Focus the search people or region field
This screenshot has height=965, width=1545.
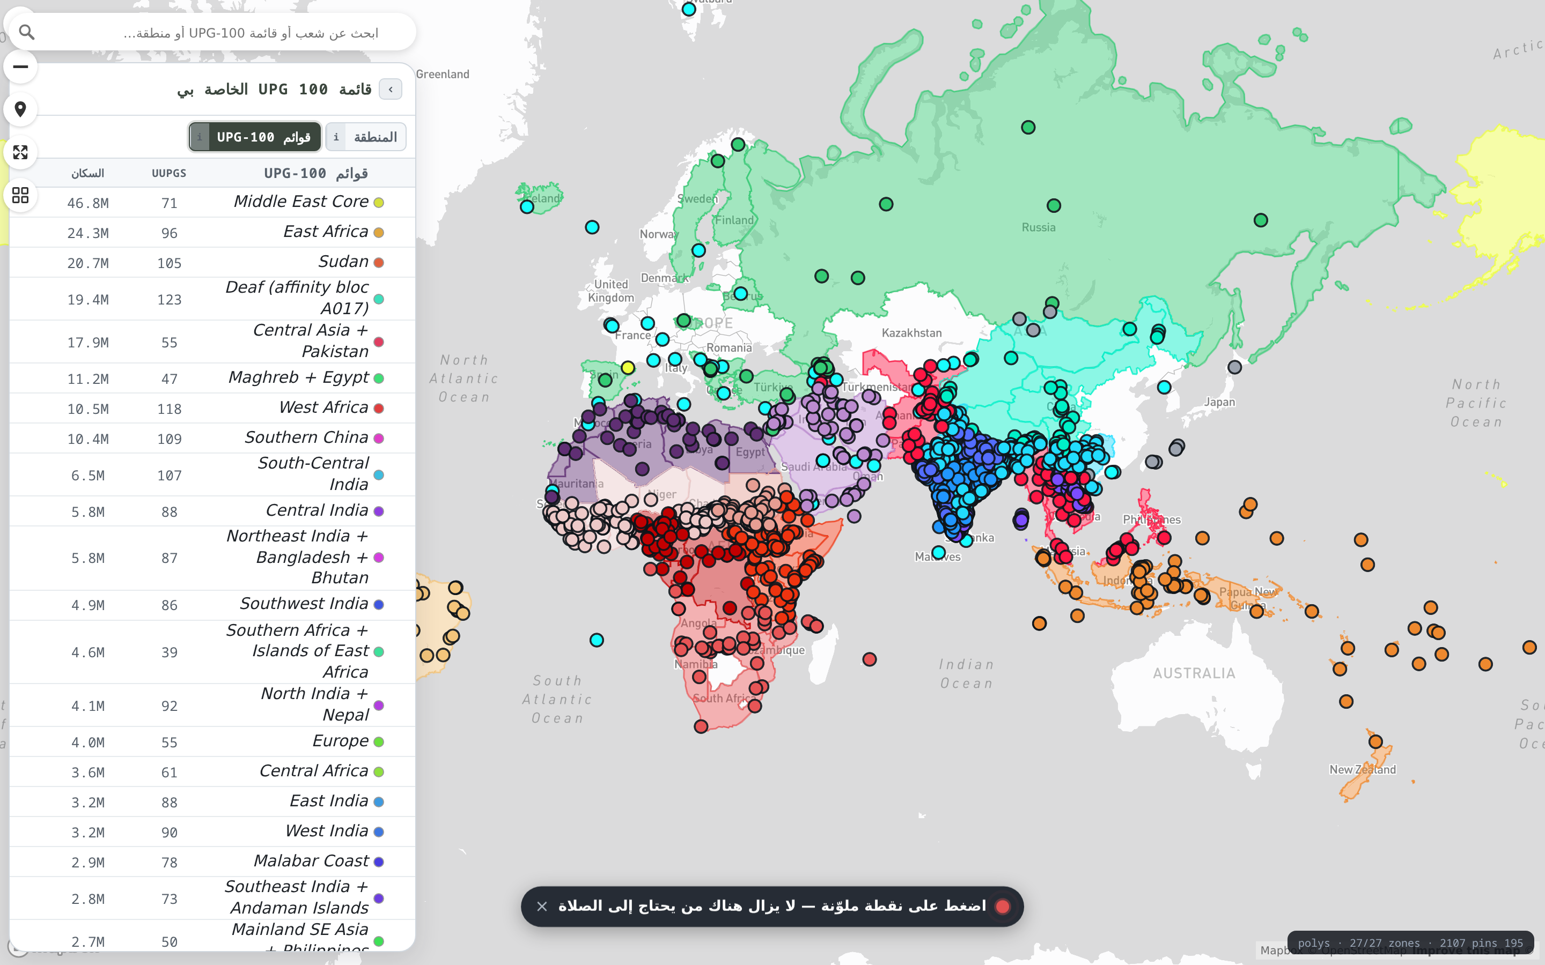251,33
